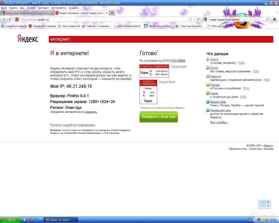Click the URL address field
Viewport: 279px width, 223px height.
(x=104, y=19)
